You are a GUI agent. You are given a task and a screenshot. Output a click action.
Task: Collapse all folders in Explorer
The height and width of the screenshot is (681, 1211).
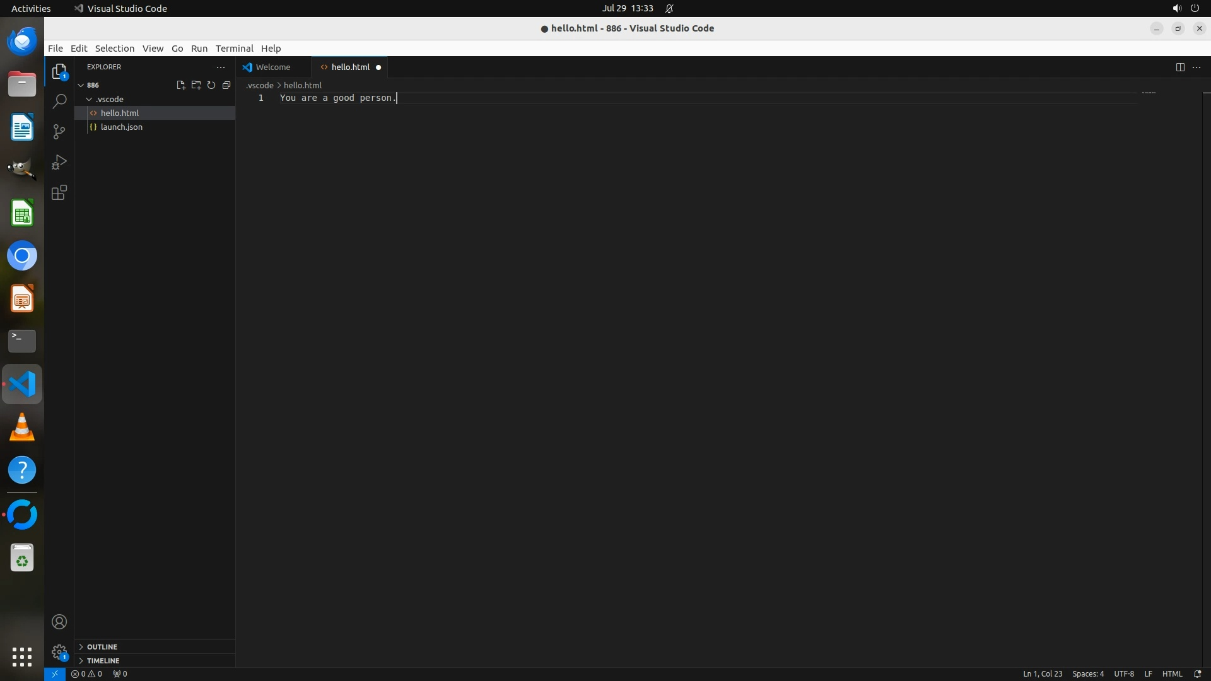tap(226, 85)
